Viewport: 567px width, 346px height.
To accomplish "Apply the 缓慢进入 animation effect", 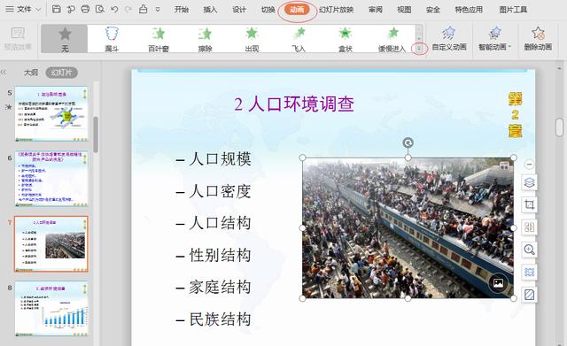I will pos(392,39).
